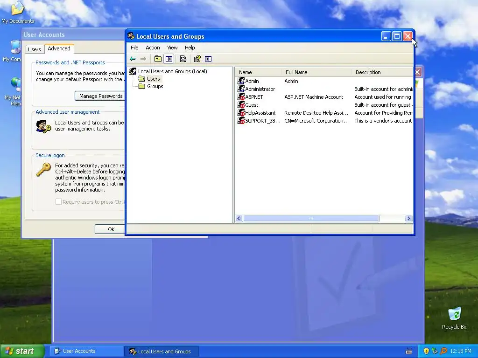478x358 pixels.
Task: Click the 'Remote Desktop Help Assi...' cell
Action: [x=316, y=113]
